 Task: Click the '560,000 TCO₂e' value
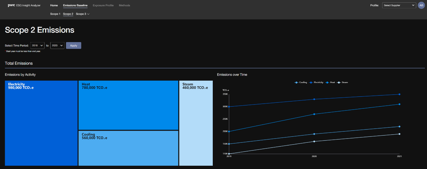tap(94, 138)
